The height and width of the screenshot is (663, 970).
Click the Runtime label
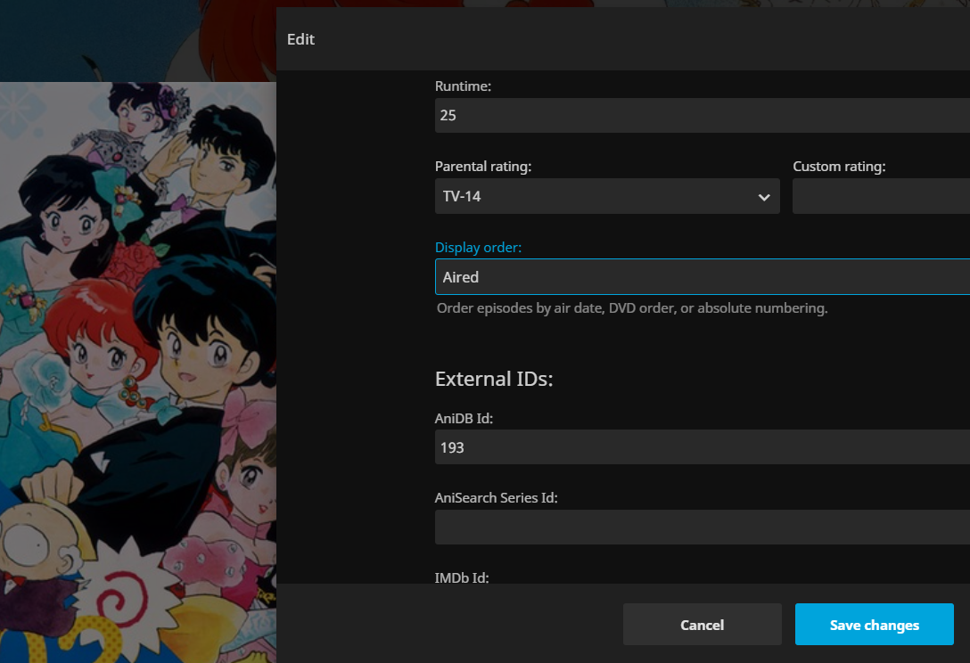tap(463, 86)
